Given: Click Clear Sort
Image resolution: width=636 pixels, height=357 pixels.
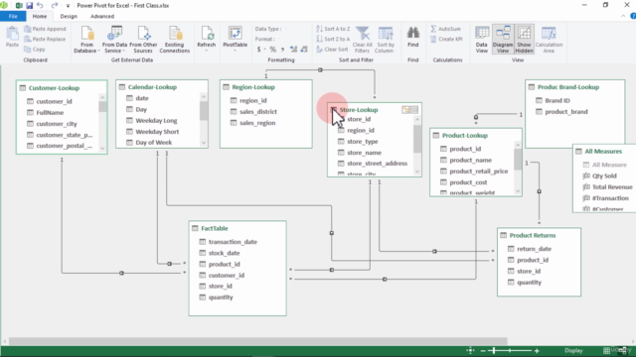Looking at the screenshot, I should coord(332,50).
